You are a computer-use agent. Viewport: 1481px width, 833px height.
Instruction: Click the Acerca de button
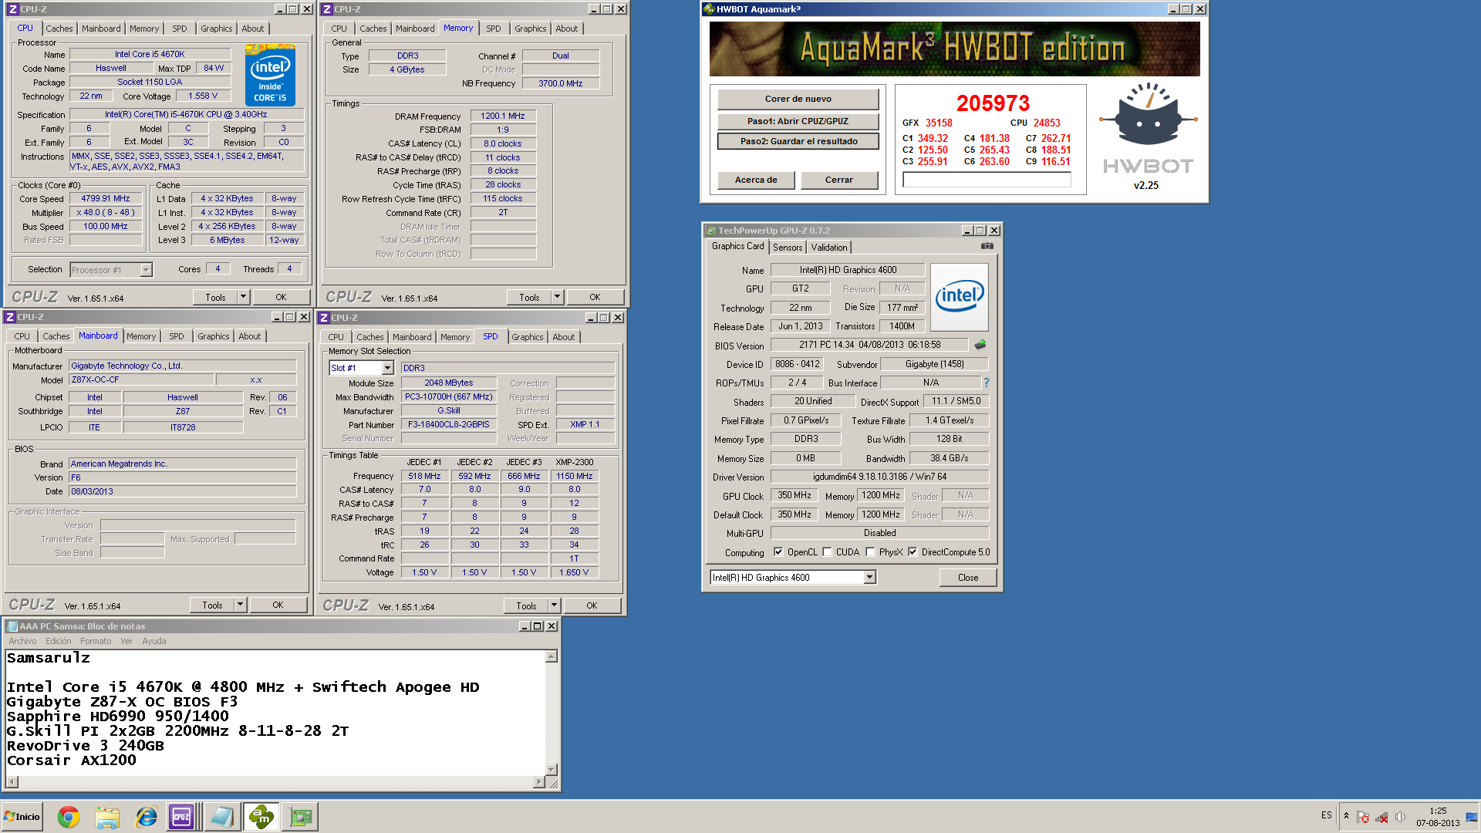pos(756,180)
